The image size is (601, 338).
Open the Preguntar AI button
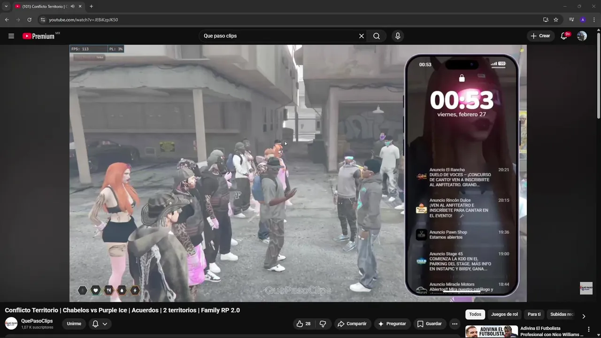point(392,323)
